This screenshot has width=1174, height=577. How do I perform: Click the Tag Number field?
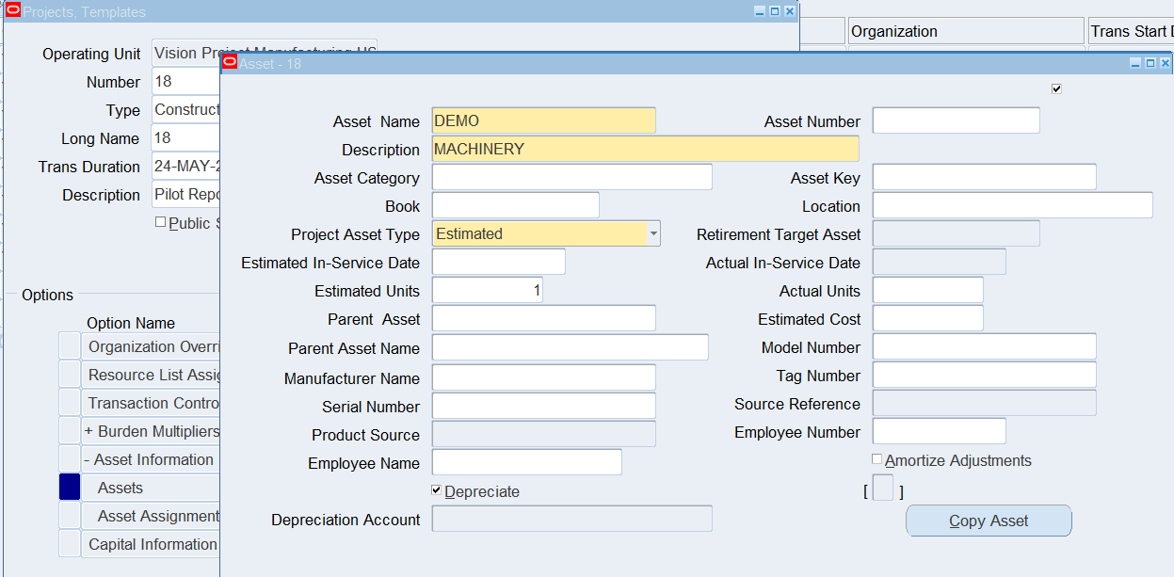985,375
